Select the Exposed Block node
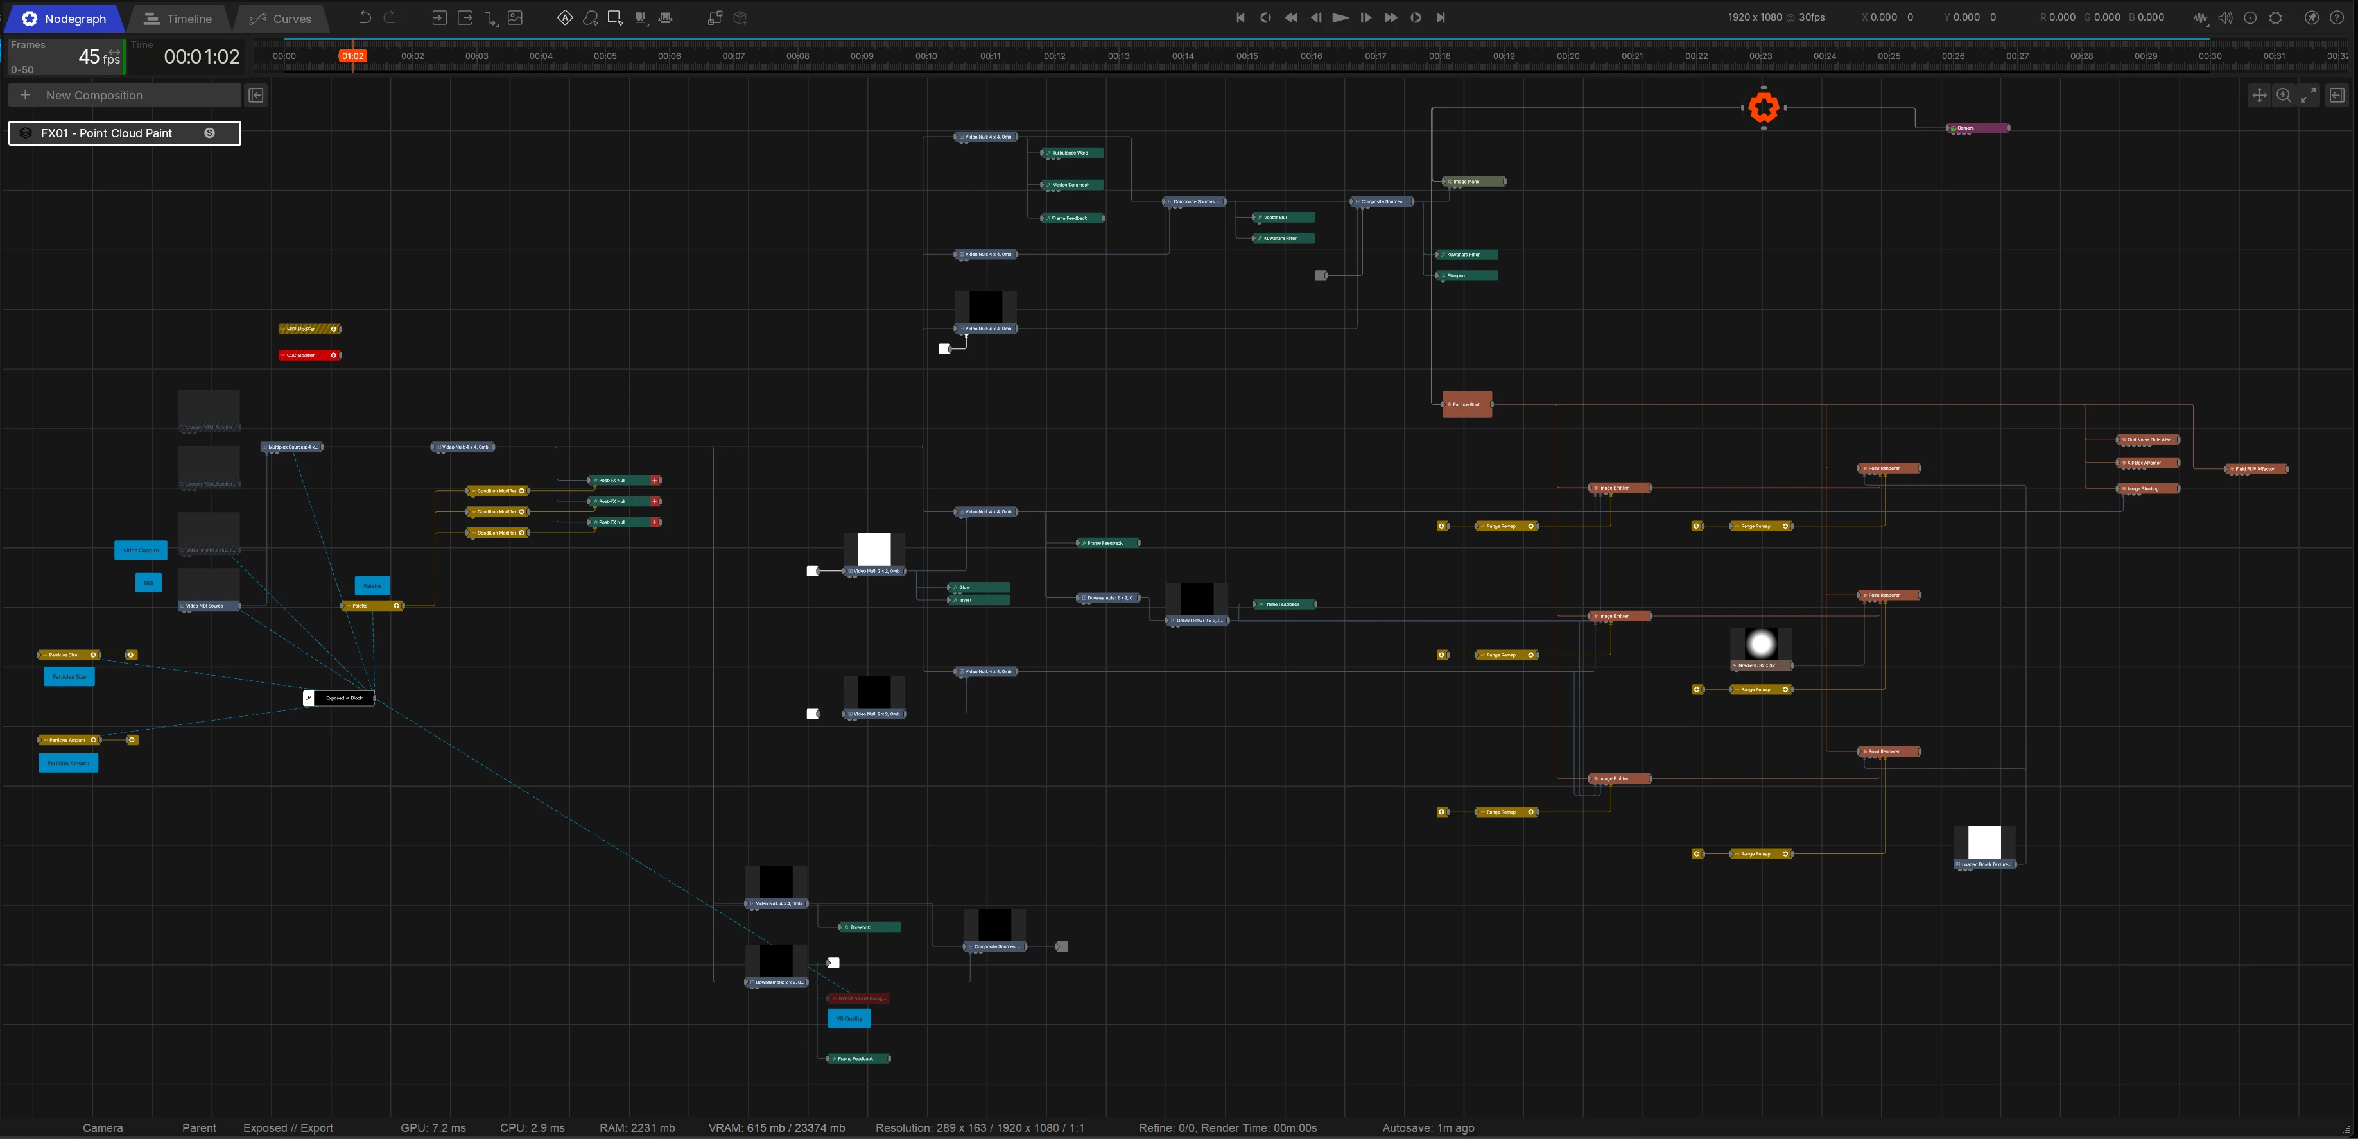This screenshot has height=1139, width=2358. pyautogui.click(x=339, y=698)
